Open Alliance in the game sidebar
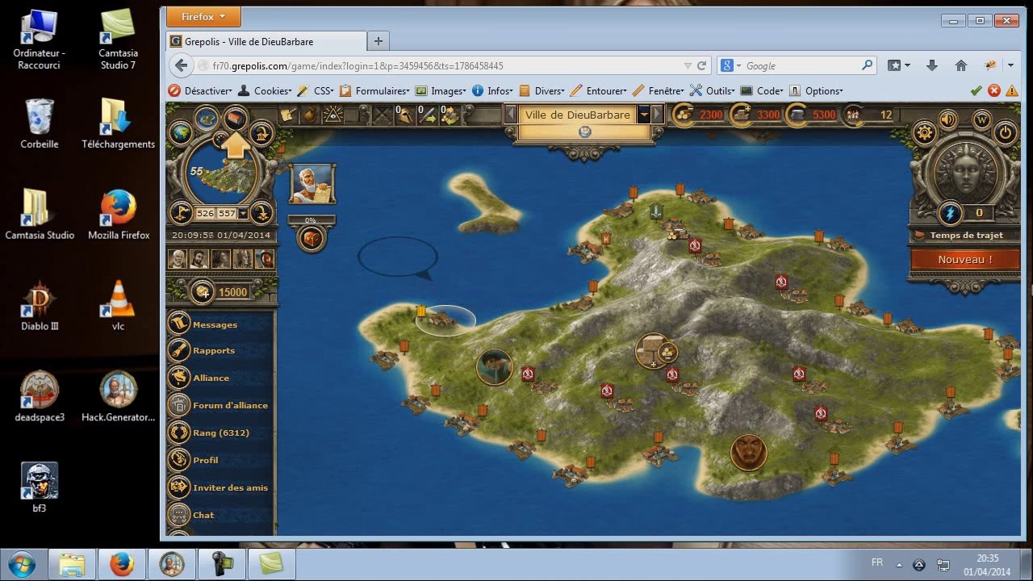The image size is (1033, 581). coord(211,378)
